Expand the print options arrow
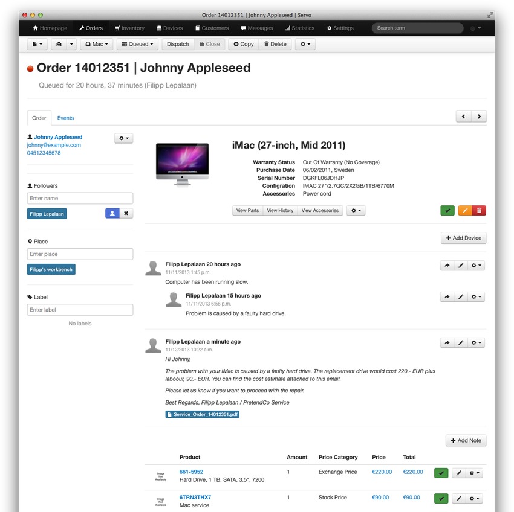Viewport: 514px width, 512px height. 71,44
